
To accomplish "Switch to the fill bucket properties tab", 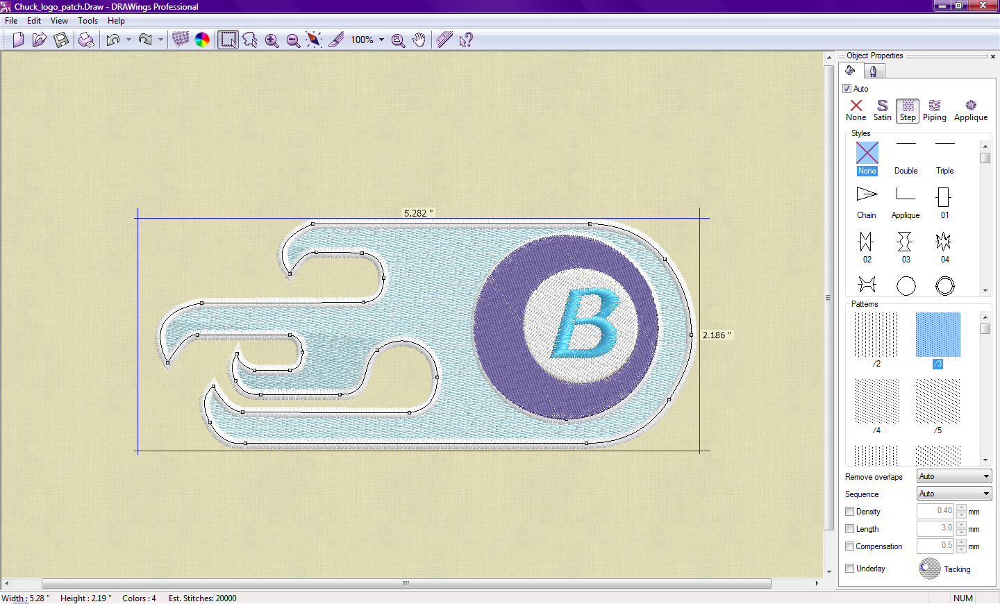I will coord(851,70).
